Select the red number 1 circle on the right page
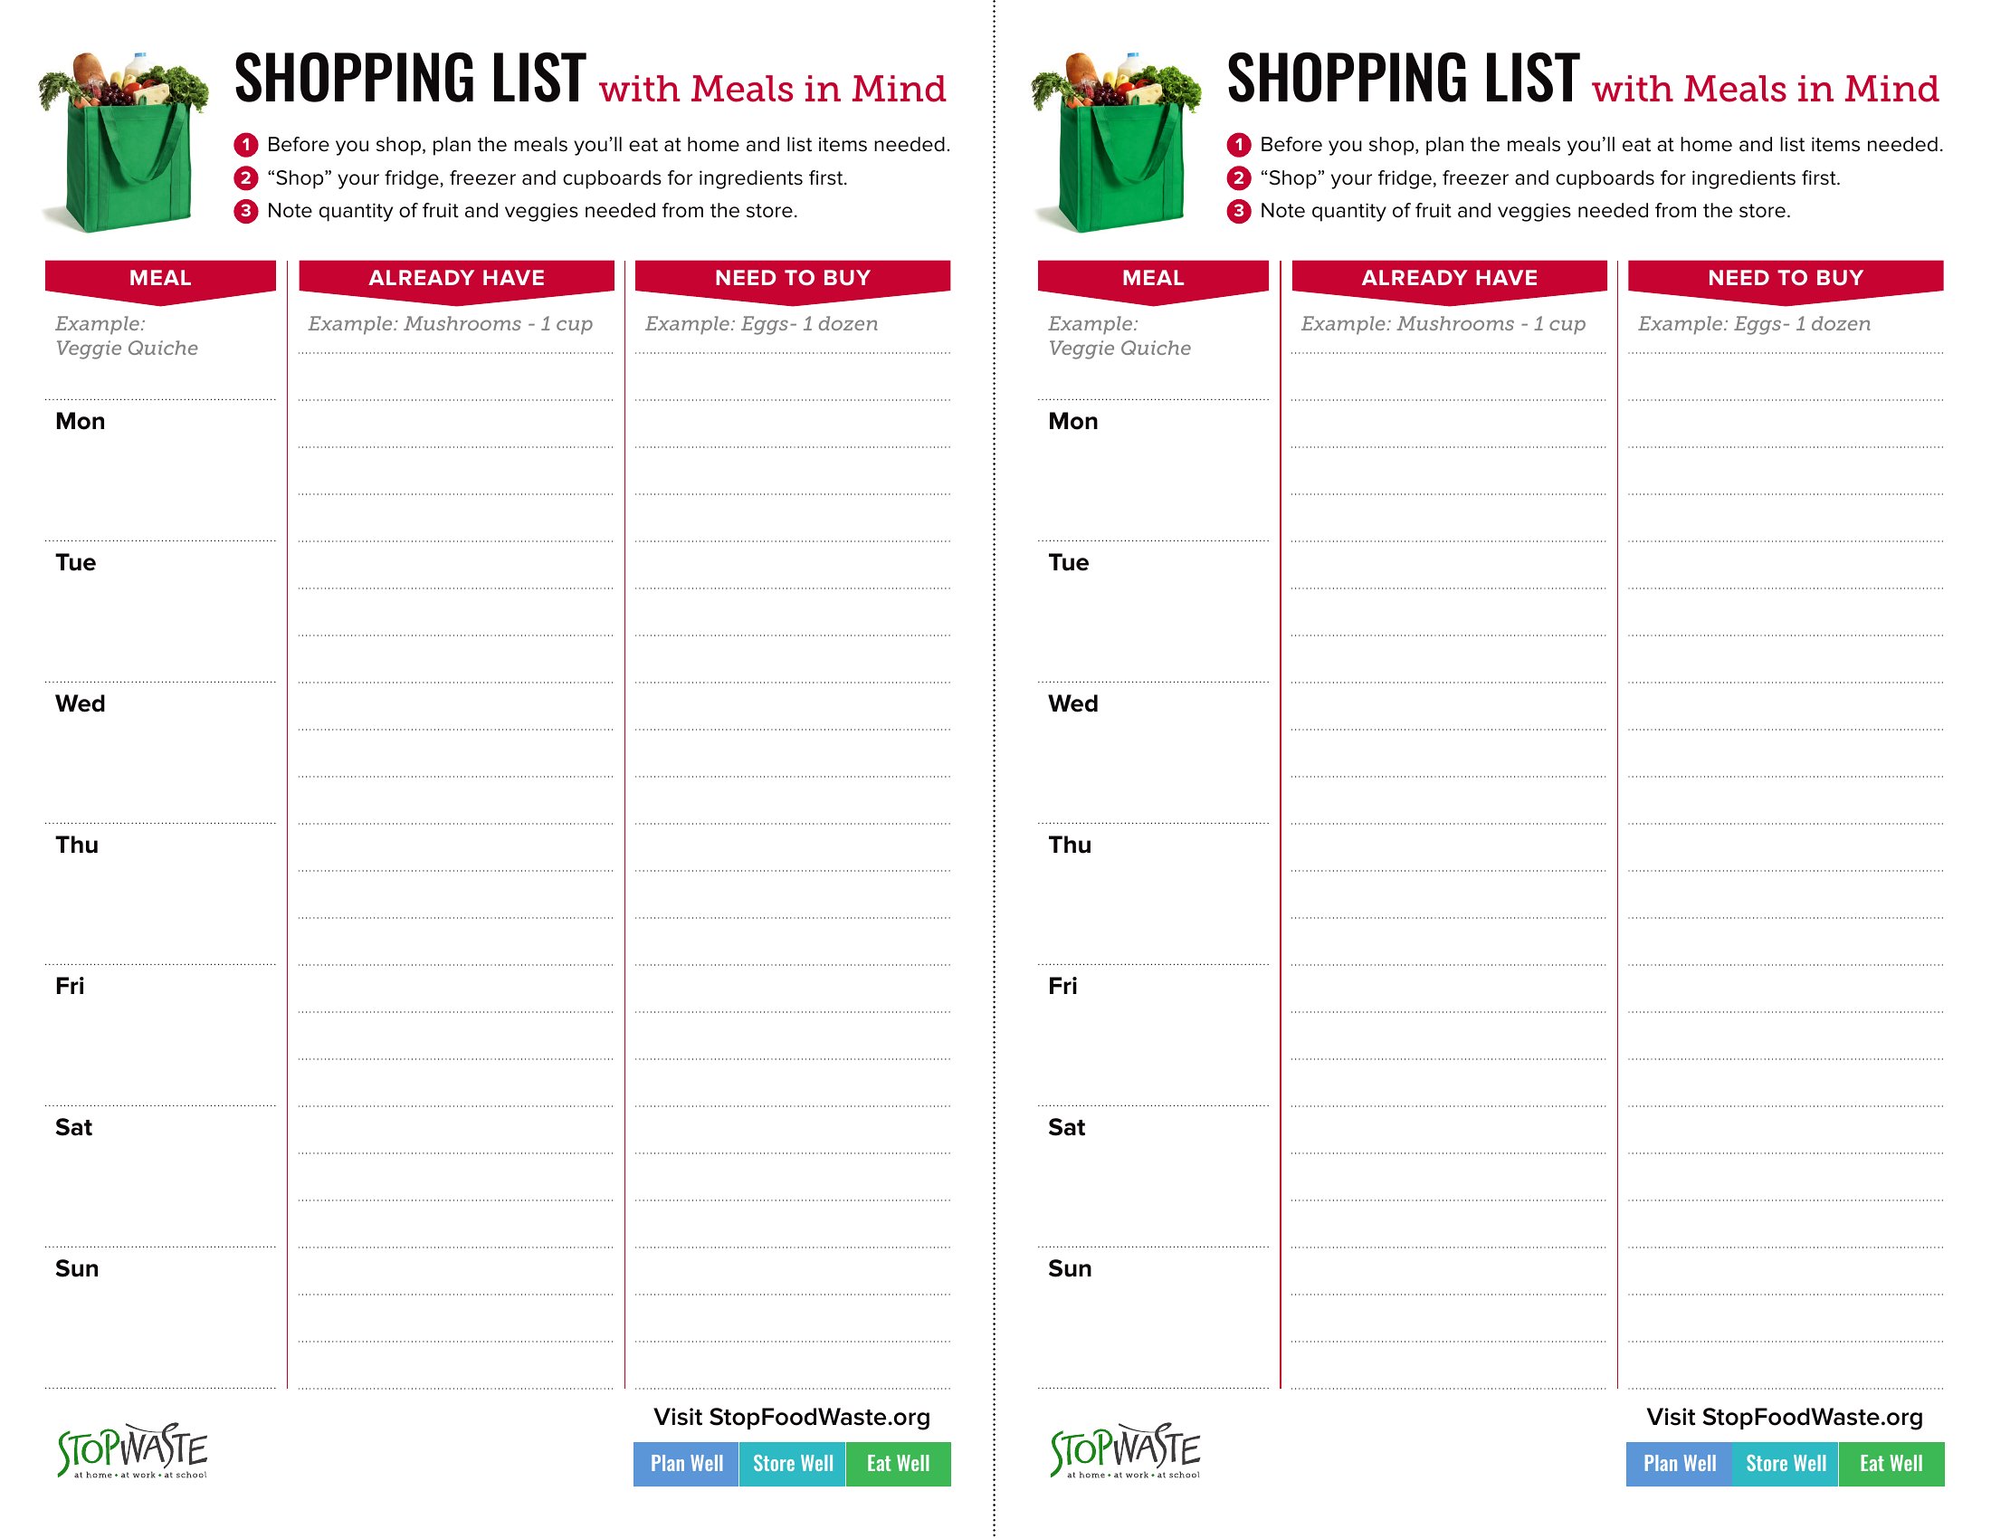1991x1539 pixels. click(x=1238, y=145)
